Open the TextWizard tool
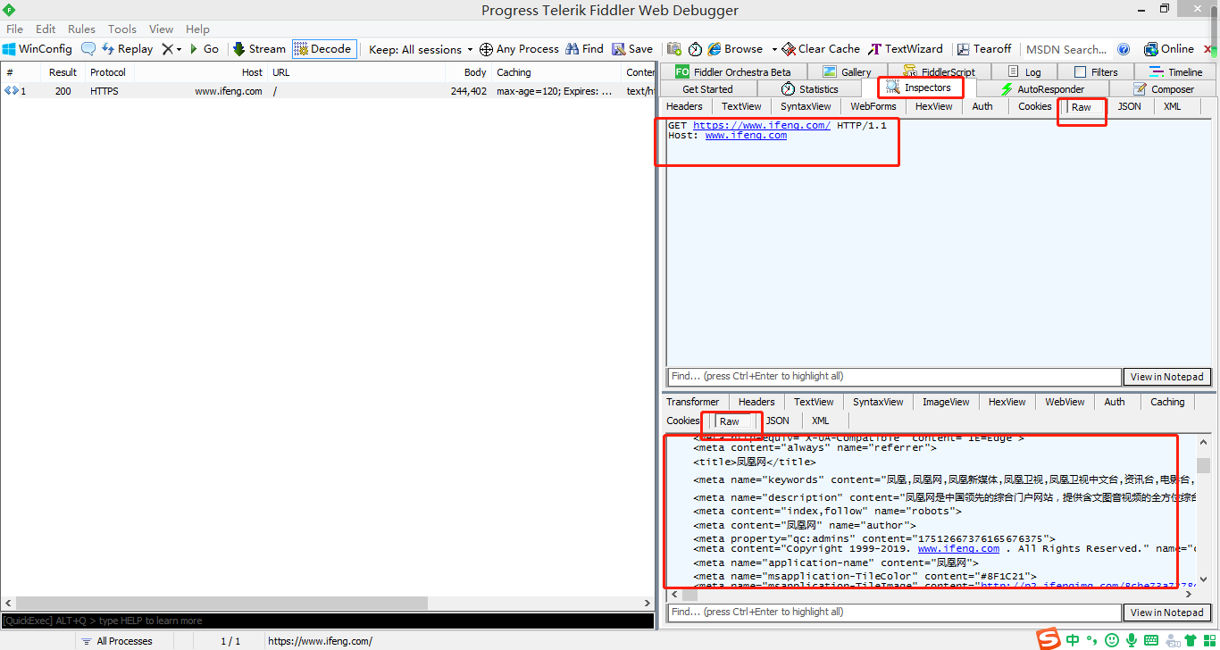Screen dimensions: 1220x650 click(x=905, y=49)
